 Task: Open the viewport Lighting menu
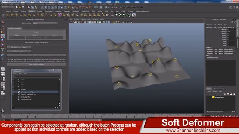click(83, 20)
